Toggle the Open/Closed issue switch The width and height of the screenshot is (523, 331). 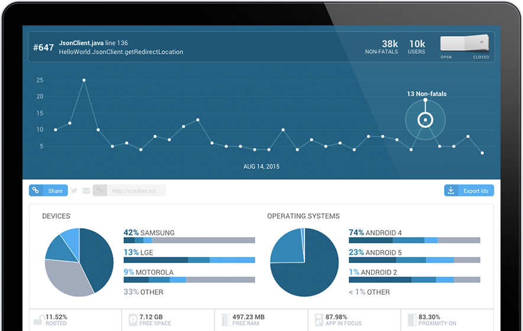(x=464, y=43)
